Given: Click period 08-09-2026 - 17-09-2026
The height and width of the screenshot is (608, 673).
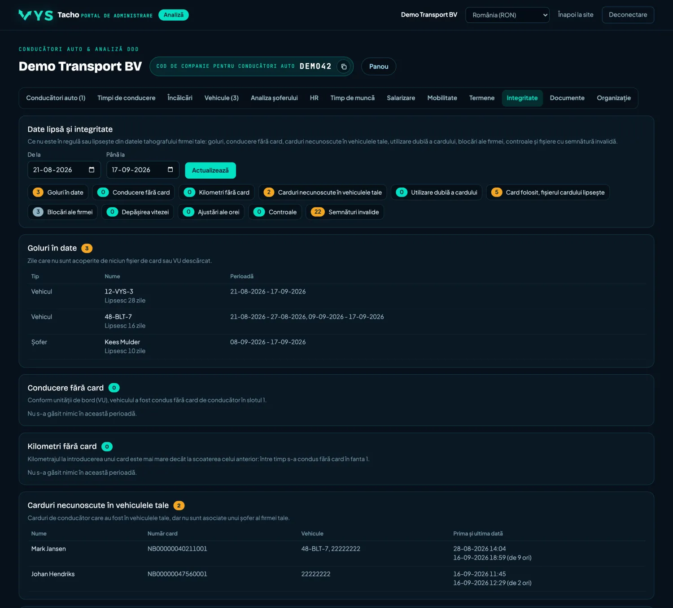Looking at the screenshot, I should (x=268, y=342).
